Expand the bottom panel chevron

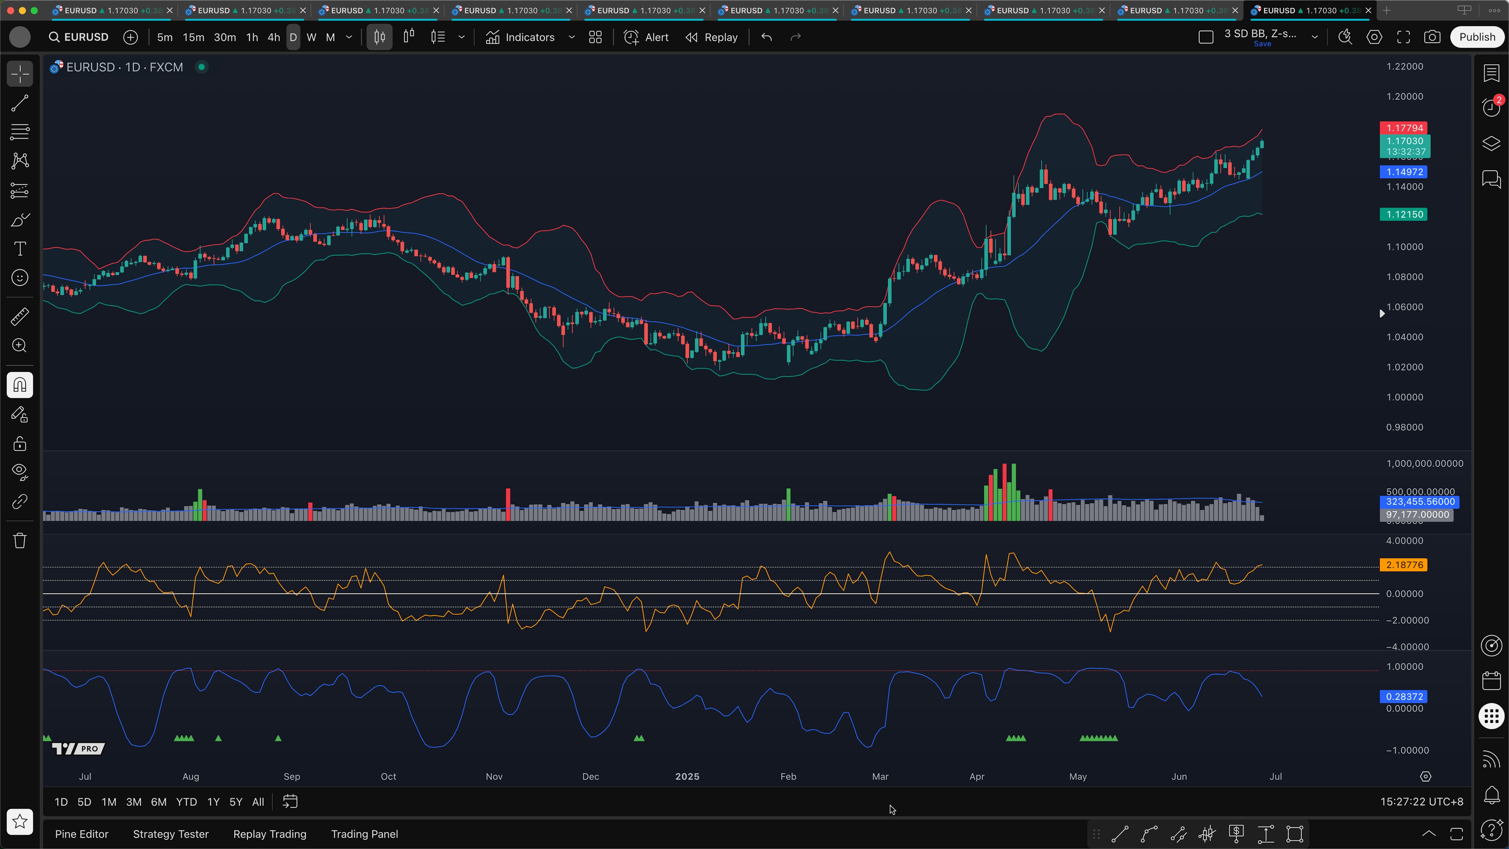coord(1429,834)
